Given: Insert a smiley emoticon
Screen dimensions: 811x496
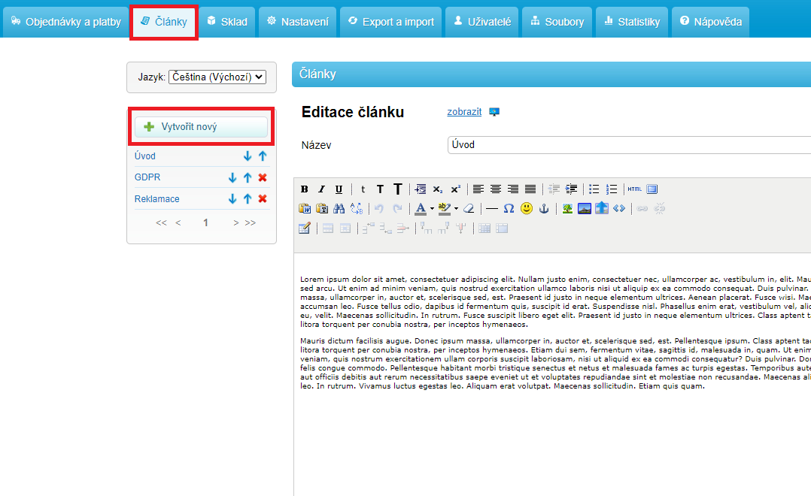Looking at the screenshot, I should point(527,209).
